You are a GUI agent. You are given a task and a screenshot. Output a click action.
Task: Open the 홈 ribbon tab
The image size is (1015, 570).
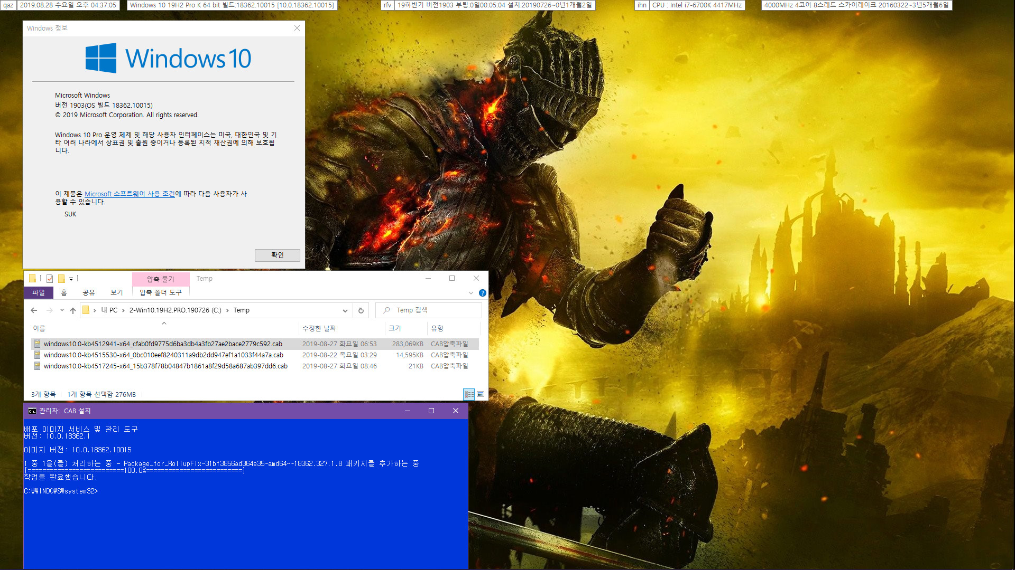click(64, 292)
